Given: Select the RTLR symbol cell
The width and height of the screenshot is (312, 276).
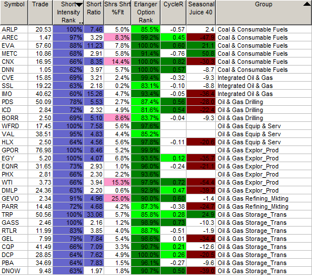Looking at the screenshot, I should click(x=14, y=231).
